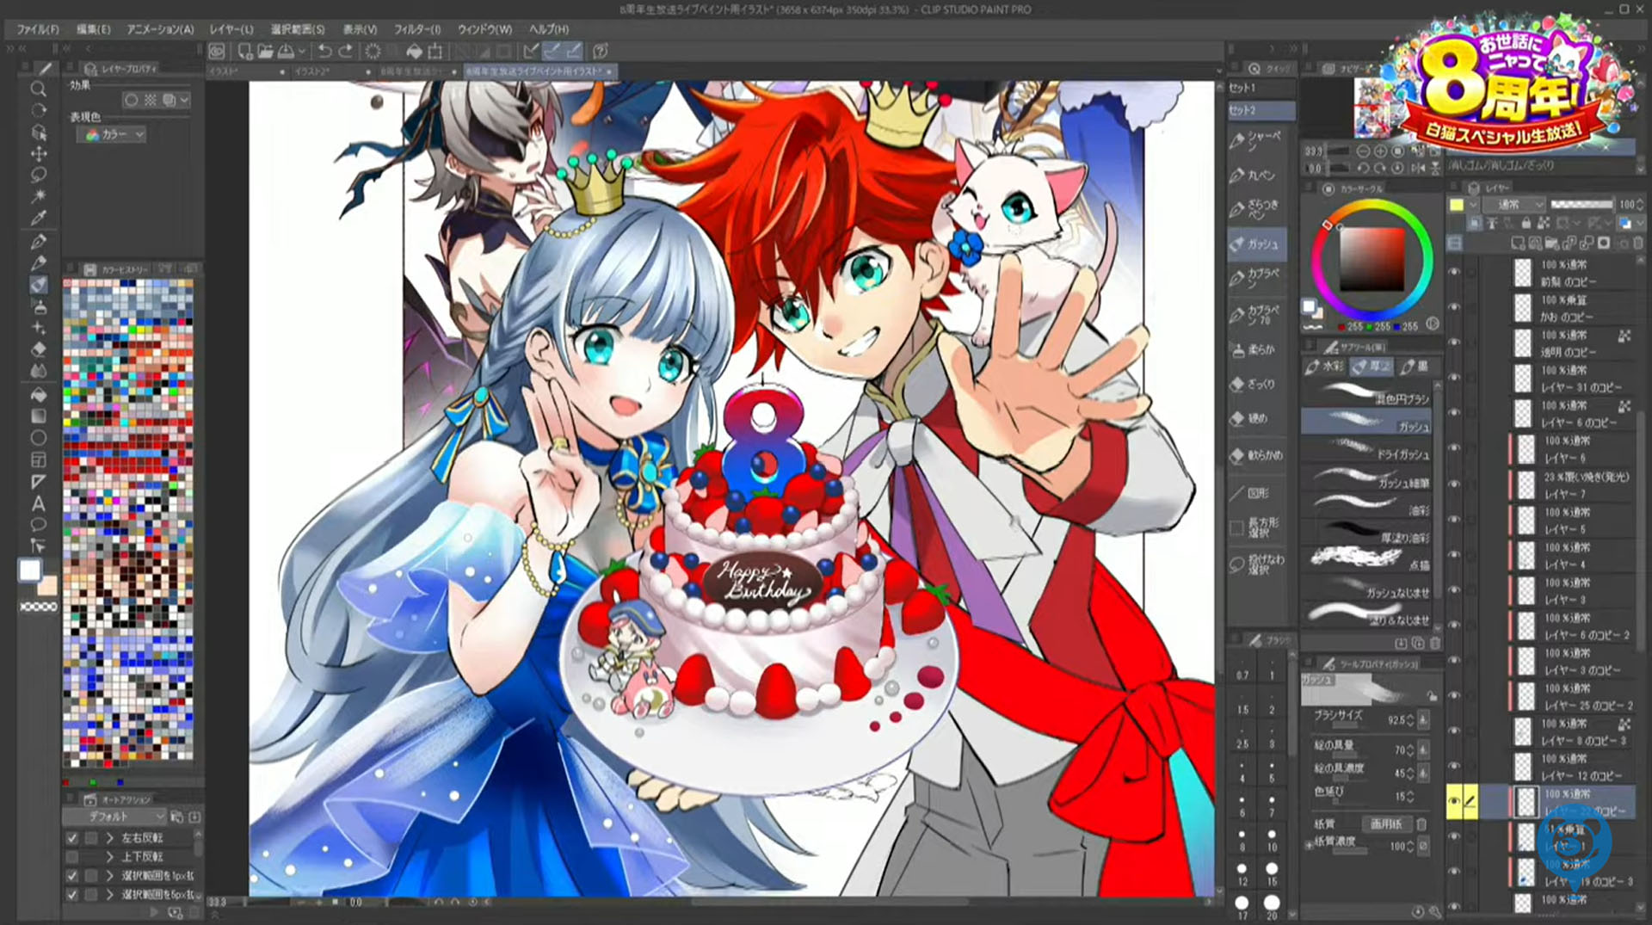Screen dimensions: 1652x925
Task: Select the 投げなわ選択 lasso tool
Action: (1257, 564)
